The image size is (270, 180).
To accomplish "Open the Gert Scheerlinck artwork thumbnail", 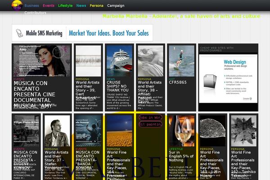I will coord(88,61).
